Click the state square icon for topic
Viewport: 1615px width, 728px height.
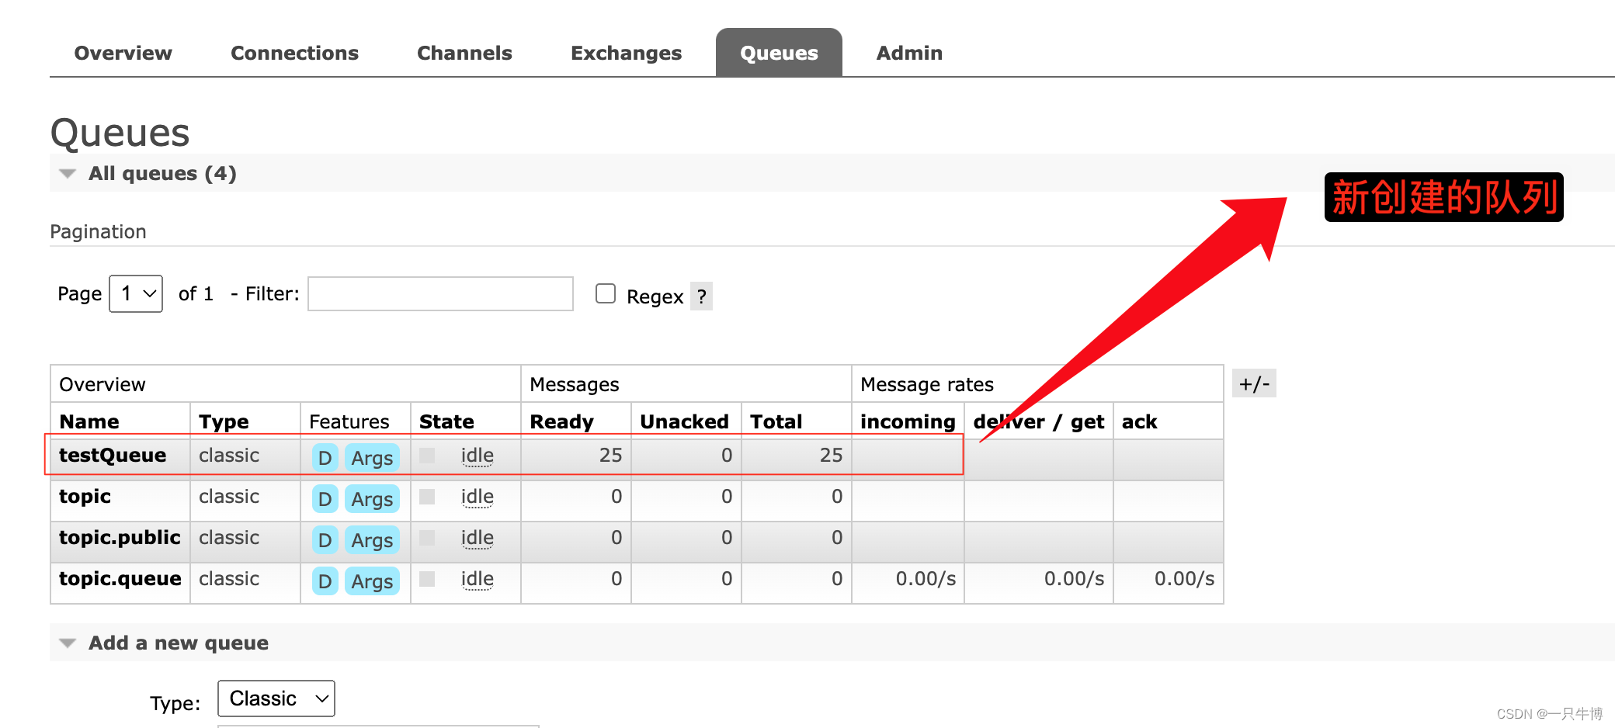pyautogui.click(x=427, y=497)
